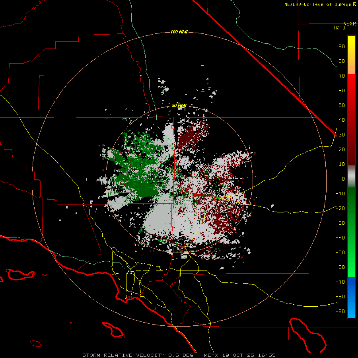Click the -60 scale value
The height and width of the screenshot is (358, 358).
[340, 267]
